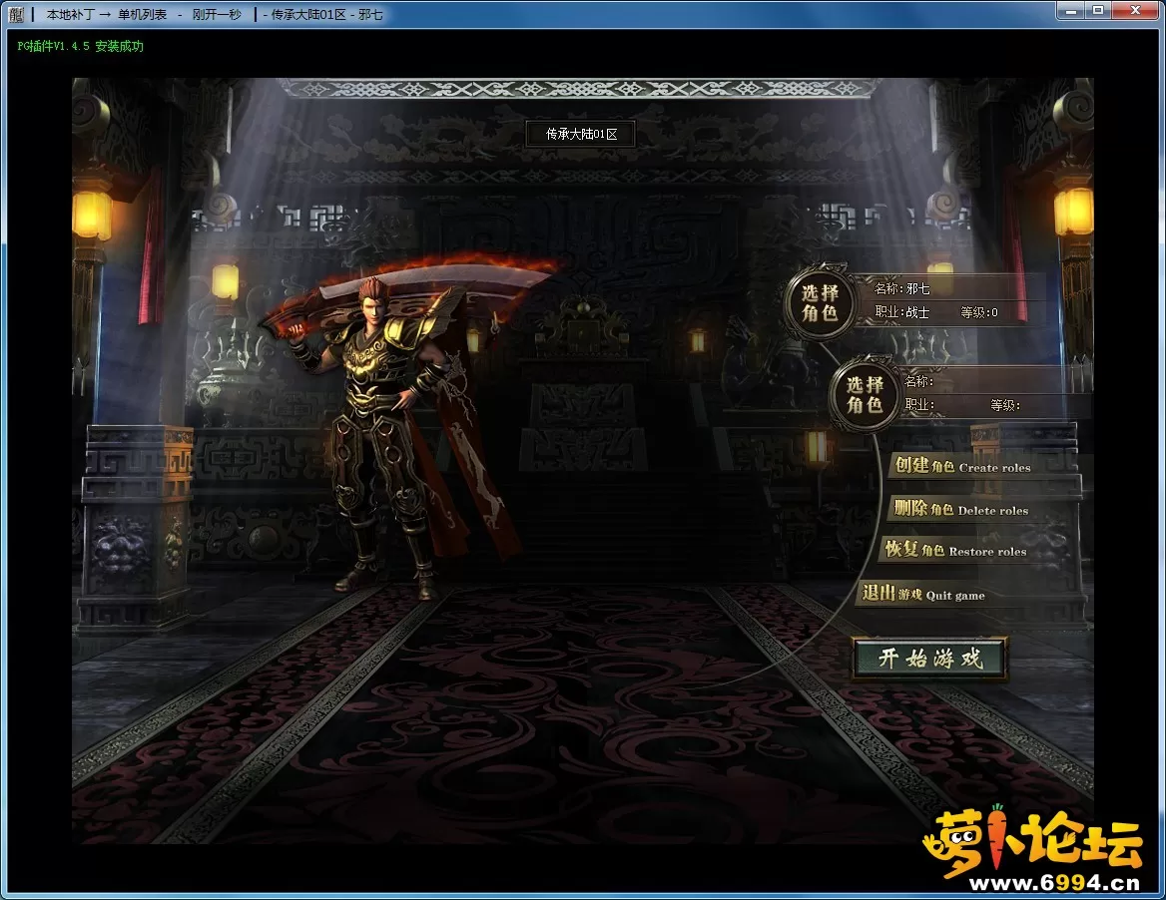Start the game with 开始游戏 button
This screenshot has width=1166, height=900.
point(930,659)
